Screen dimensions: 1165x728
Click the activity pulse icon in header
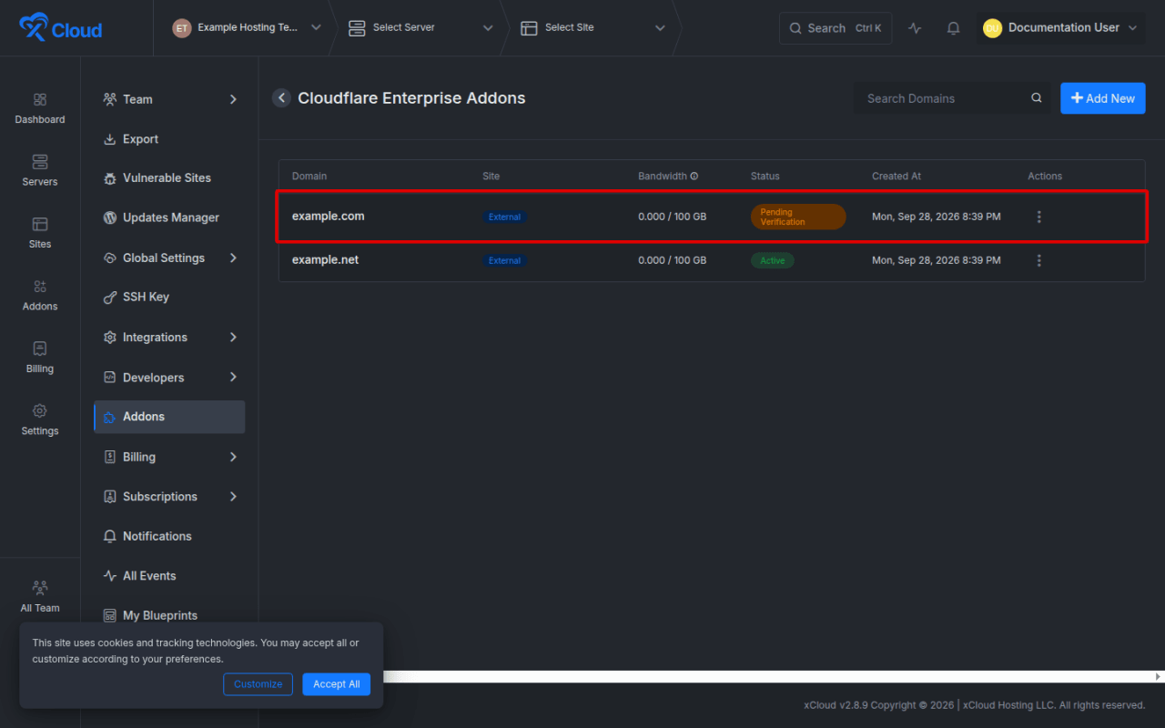(915, 28)
